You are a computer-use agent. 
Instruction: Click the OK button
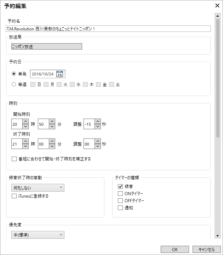click(x=175, y=249)
